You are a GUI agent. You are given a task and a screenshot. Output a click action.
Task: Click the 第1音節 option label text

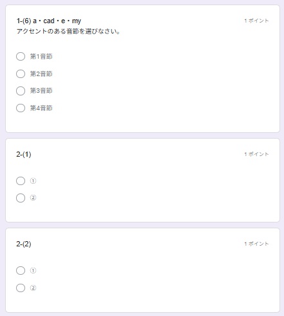pos(41,57)
